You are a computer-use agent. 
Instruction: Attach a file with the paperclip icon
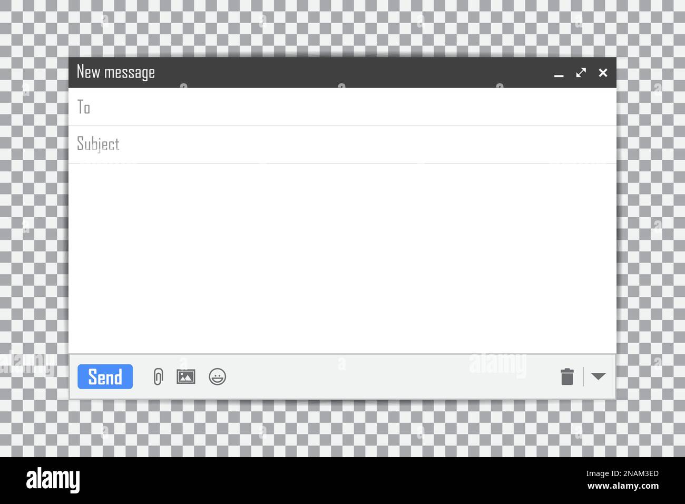tap(158, 376)
